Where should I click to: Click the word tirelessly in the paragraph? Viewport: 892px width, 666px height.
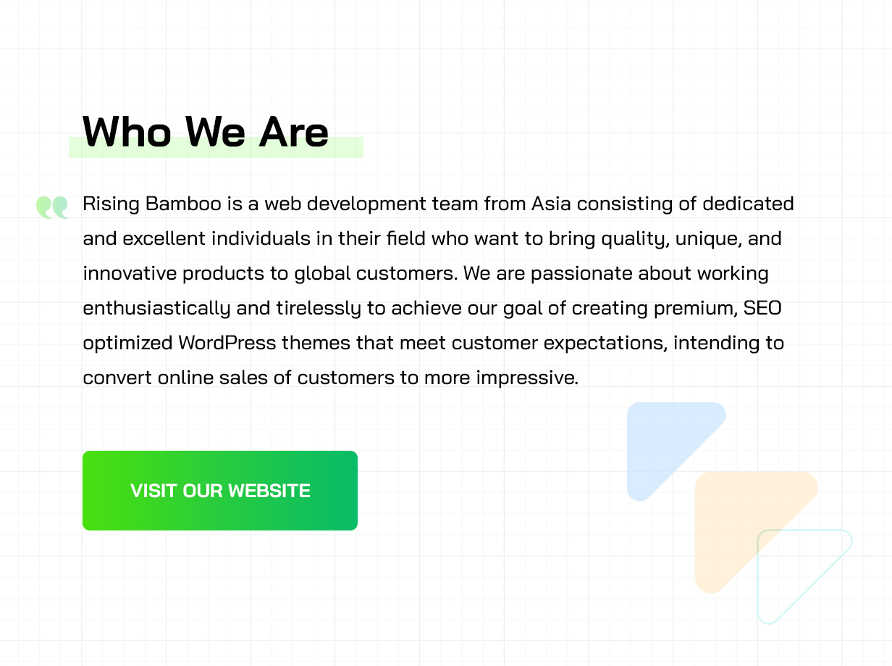coord(319,309)
